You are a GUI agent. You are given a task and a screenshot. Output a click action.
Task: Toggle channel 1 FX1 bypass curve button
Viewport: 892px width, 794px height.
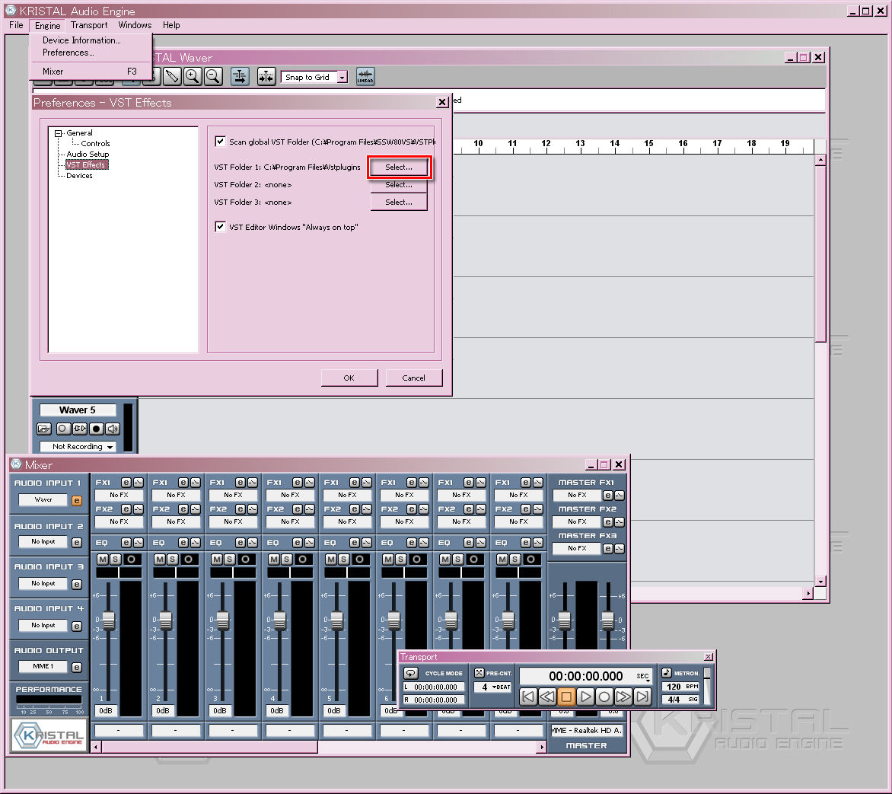coord(139,483)
